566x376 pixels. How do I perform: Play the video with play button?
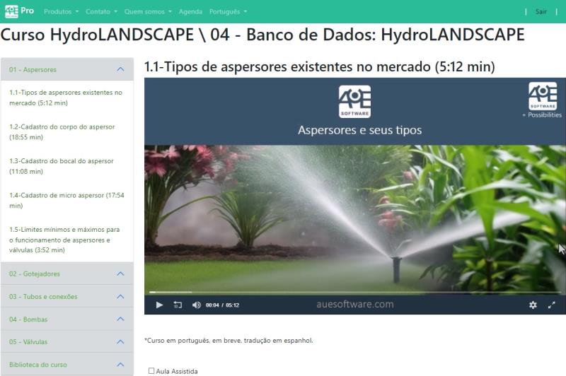(x=159, y=305)
